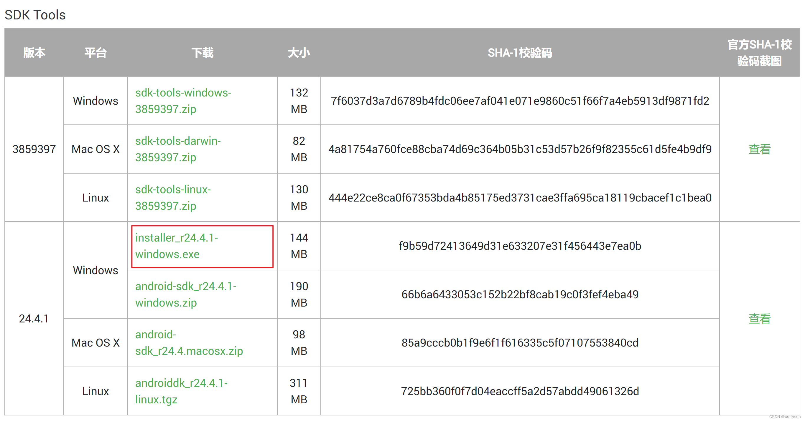Open 查看 link for version 24.4.1
The height and width of the screenshot is (421, 805).
(x=759, y=318)
